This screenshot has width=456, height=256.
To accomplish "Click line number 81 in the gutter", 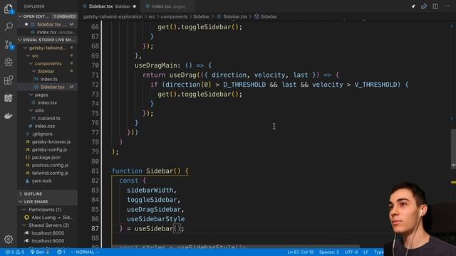I will coord(95,171).
